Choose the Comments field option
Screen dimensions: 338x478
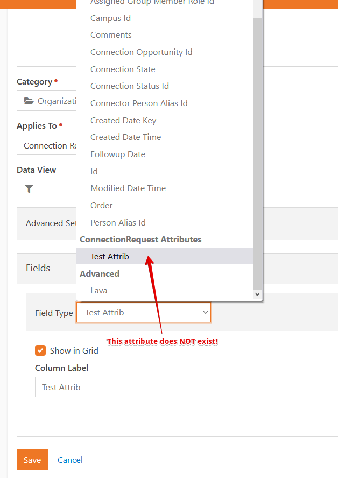point(165,35)
